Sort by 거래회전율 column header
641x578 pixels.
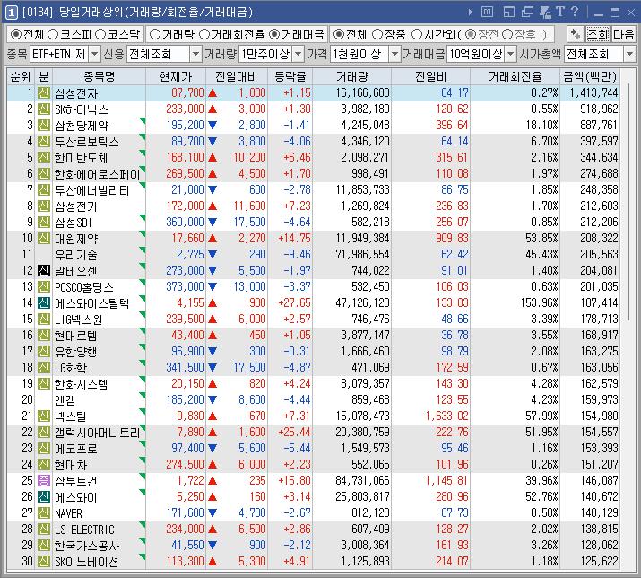[x=515, y=77]
